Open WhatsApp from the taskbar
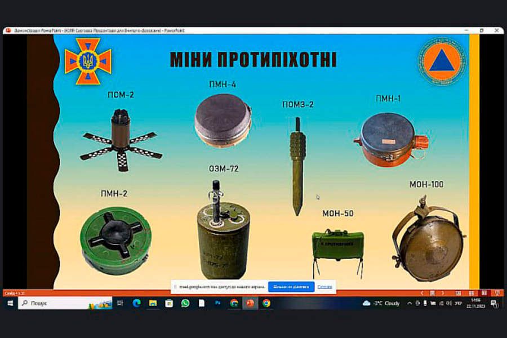The width and height of the screenshot is (507, 338). tap(185, 303)
